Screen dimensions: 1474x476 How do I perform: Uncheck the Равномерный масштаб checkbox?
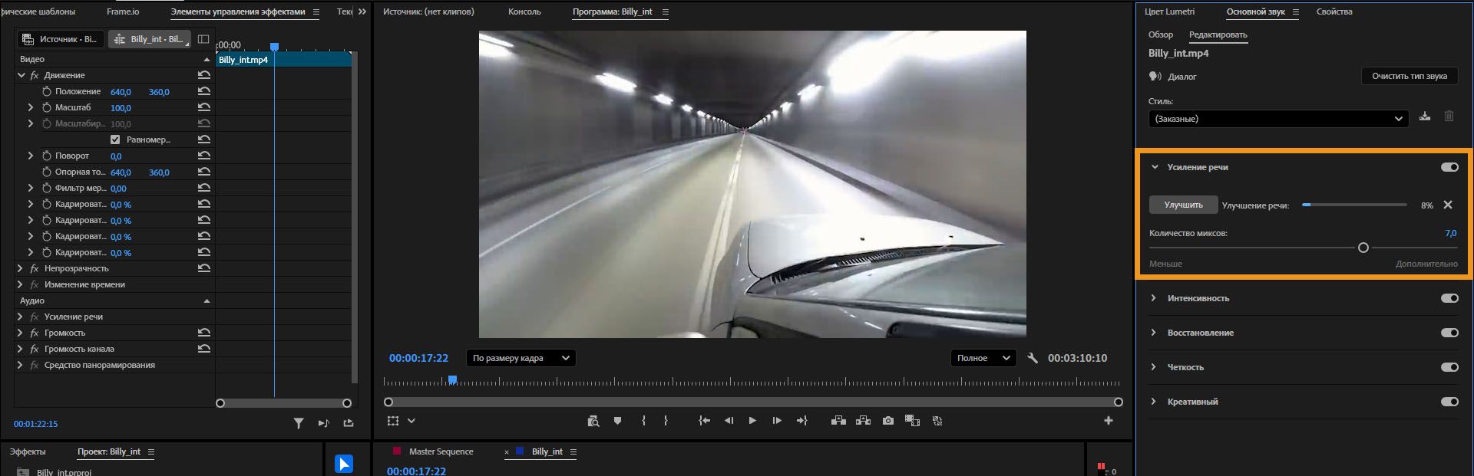[115, 140]
